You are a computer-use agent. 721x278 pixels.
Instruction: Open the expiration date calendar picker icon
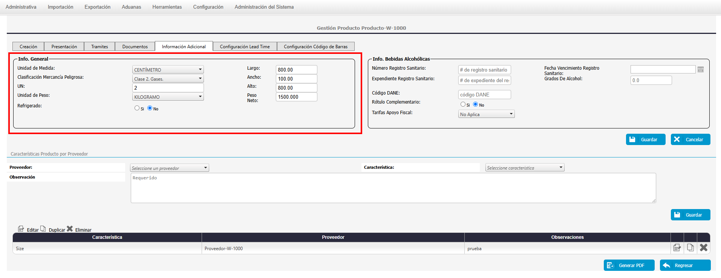(x=700, y=70)
